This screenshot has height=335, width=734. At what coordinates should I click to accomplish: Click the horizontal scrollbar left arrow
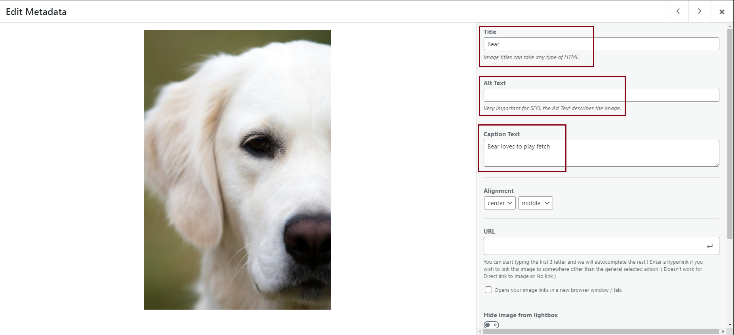click(480, 332)
